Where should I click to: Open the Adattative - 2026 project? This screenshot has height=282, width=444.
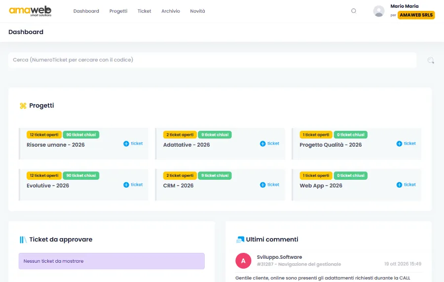tap(186, 145)
